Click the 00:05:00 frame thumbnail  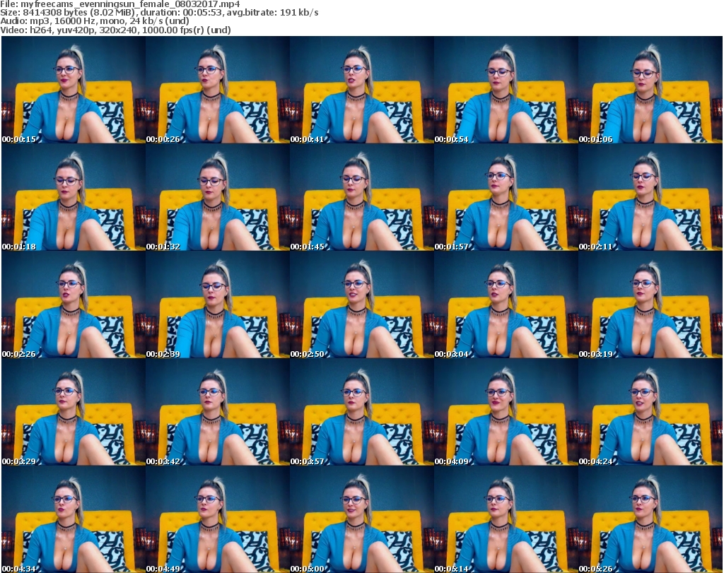361,519
